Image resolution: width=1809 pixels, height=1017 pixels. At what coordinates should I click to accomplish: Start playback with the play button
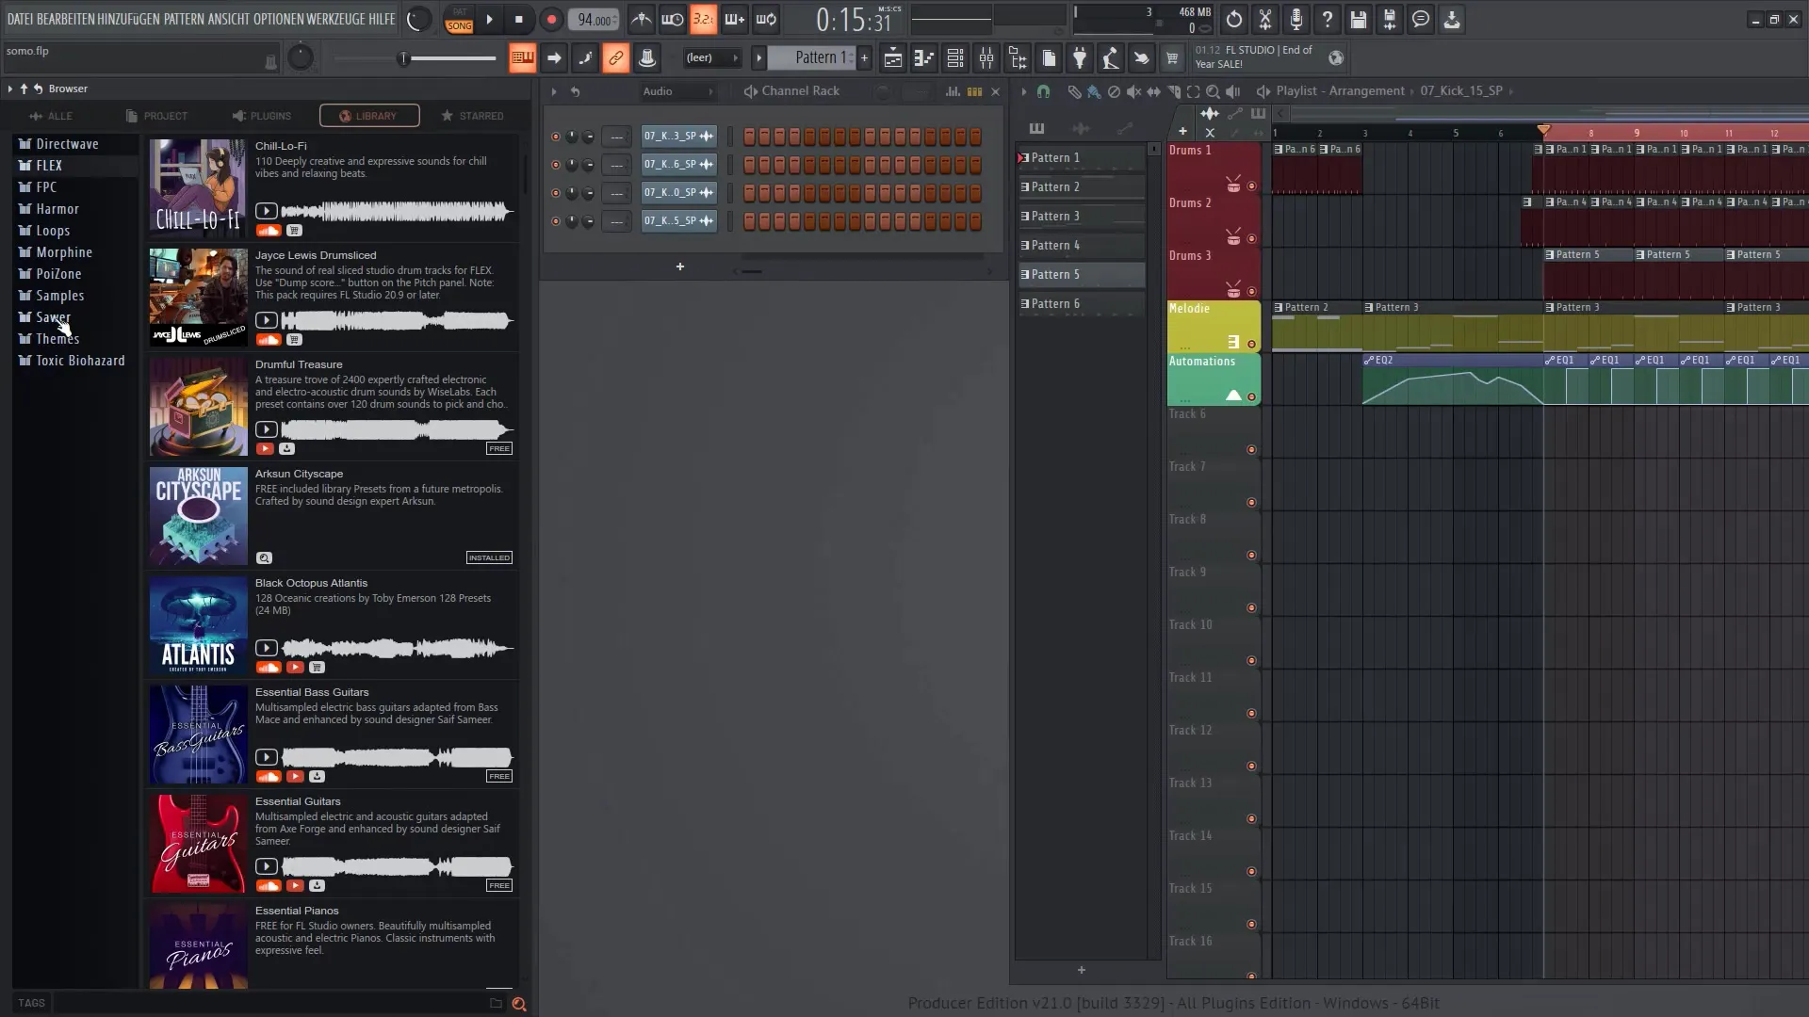point(489,19)
